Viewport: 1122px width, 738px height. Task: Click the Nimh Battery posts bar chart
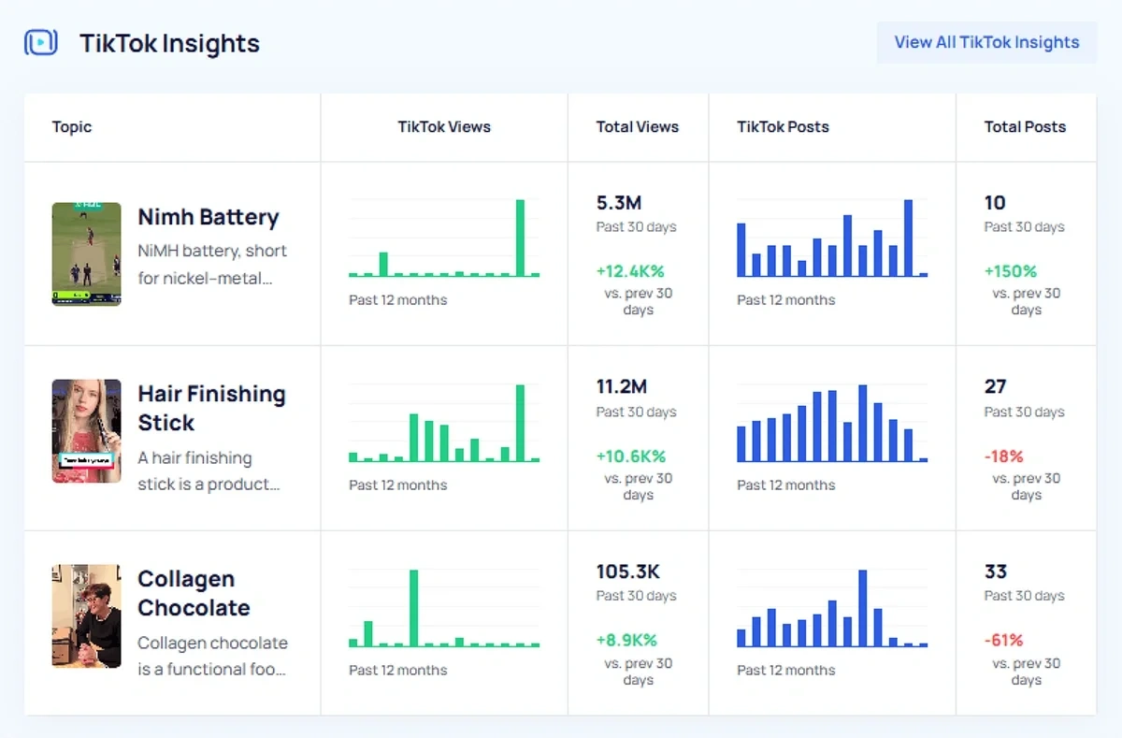click(x=830, y=239)
